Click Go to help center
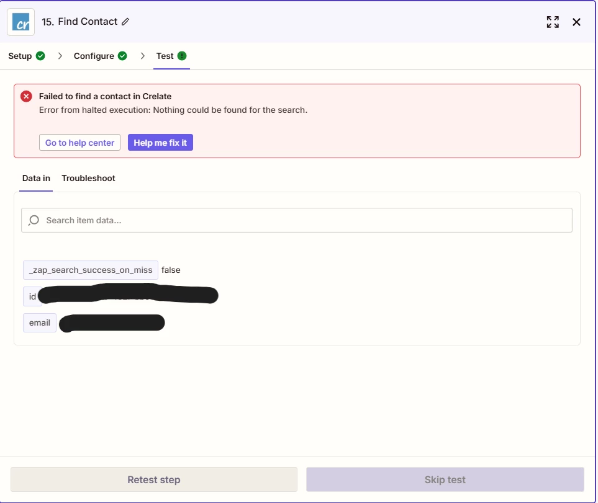The height and width of the screenshot is (503, 598). 79,143
